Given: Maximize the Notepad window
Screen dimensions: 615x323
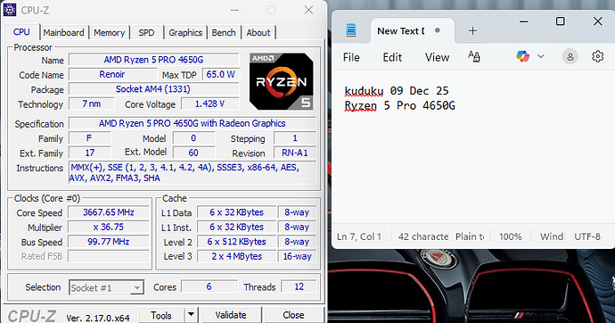Looking at the screenshot, I should 561,21.
